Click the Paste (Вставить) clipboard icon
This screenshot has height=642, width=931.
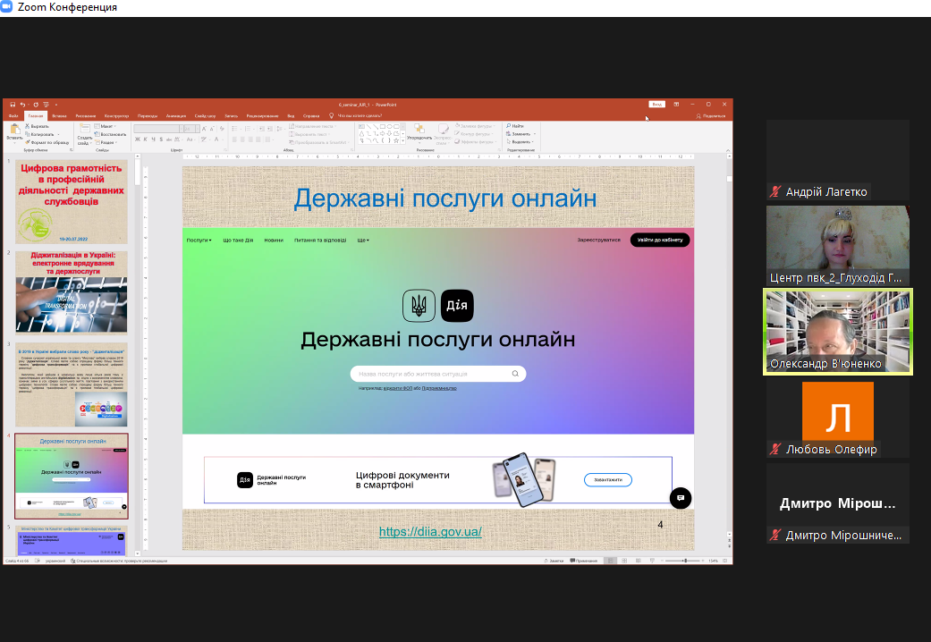tap(15, 130)
